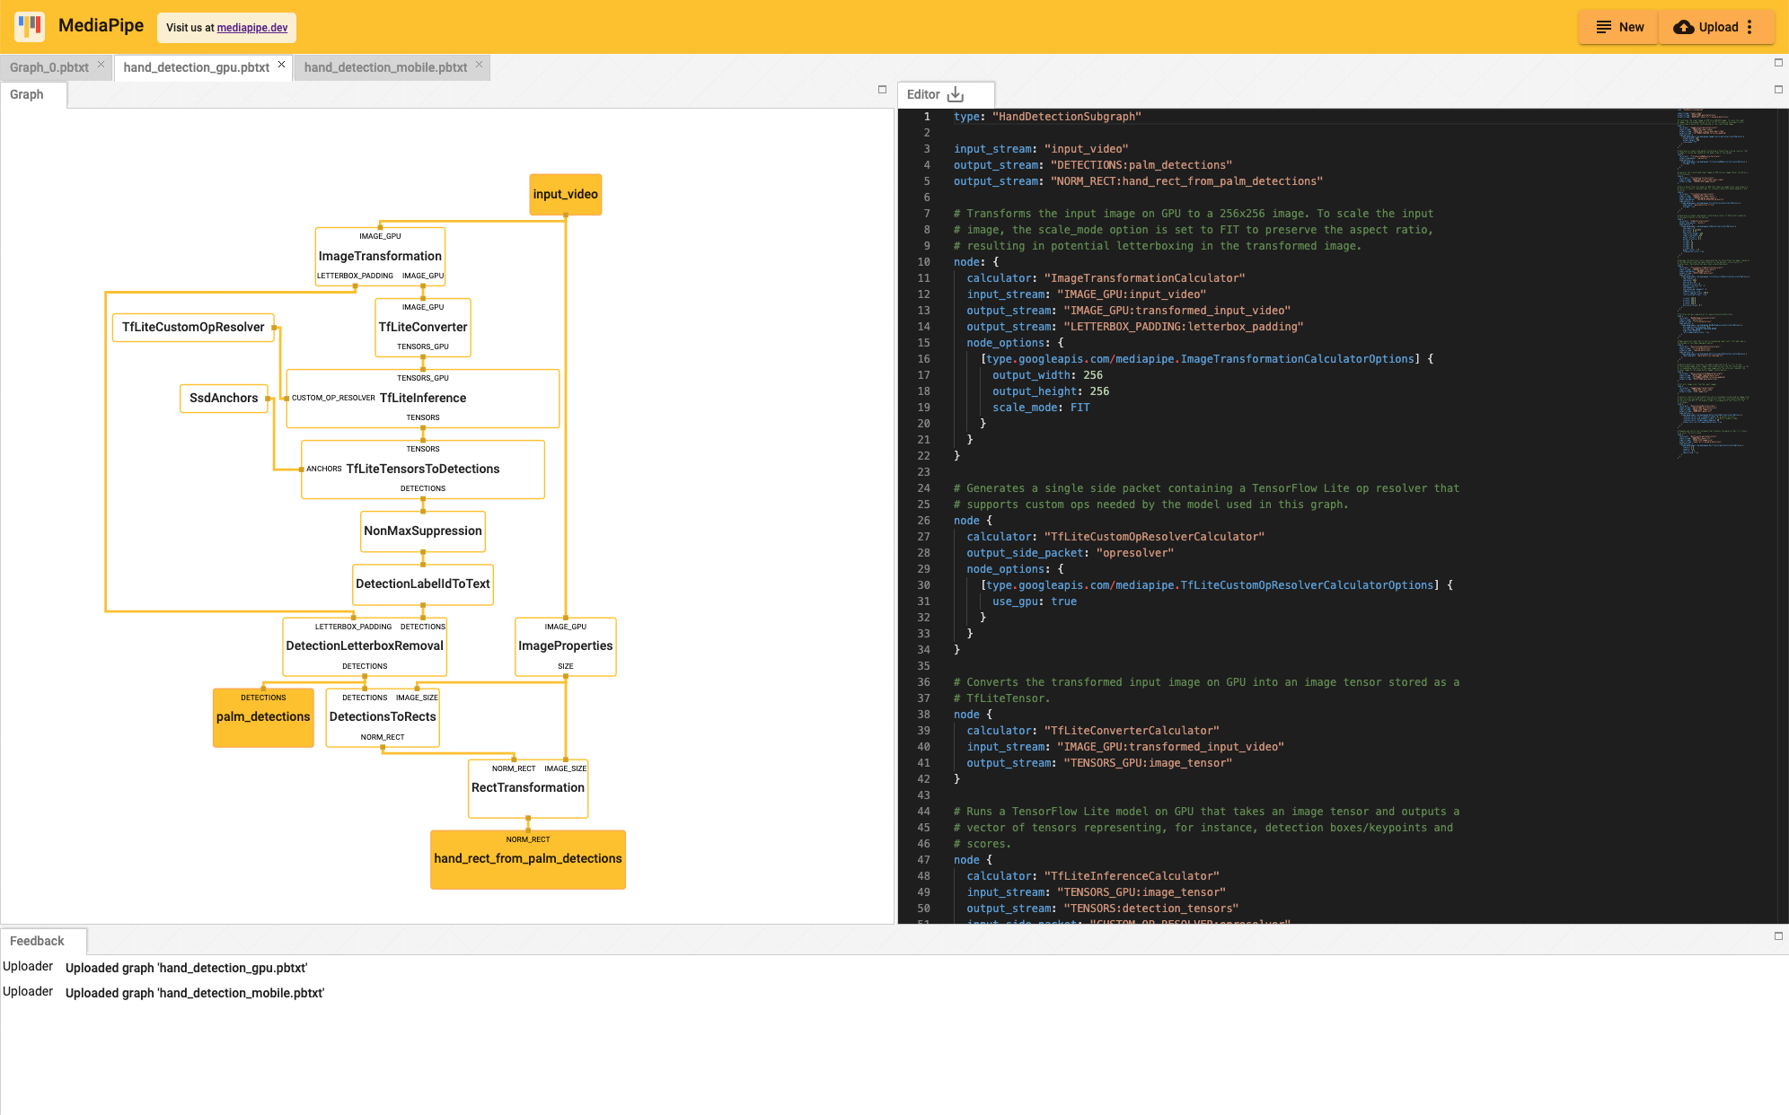
Task: Select the hand_detection_gpu.pbtxt tab
Action: 198,68
